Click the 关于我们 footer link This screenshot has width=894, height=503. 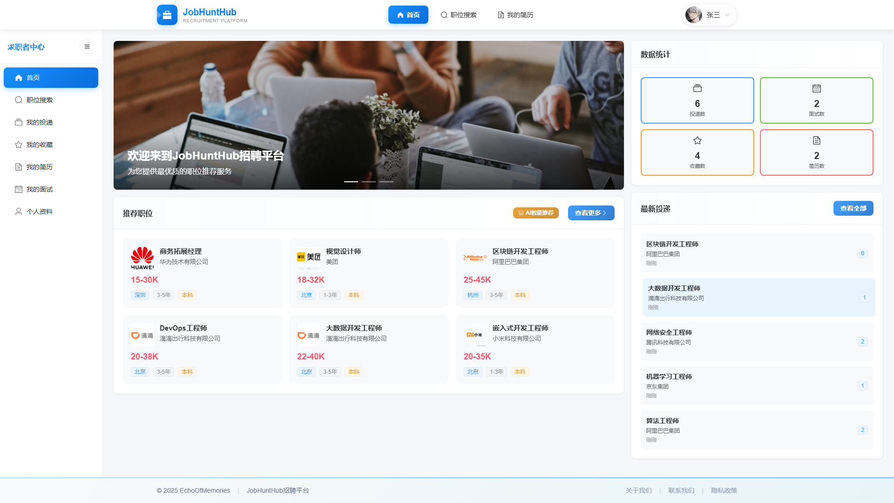point(638,490)
